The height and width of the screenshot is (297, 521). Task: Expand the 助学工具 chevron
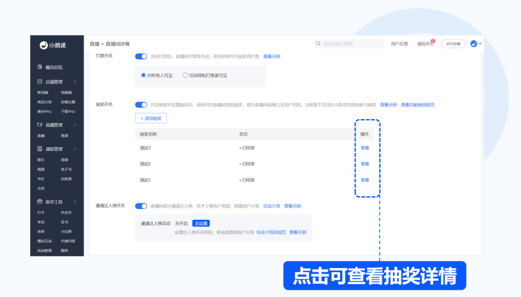pyautogui.click(x=75, y=202)
